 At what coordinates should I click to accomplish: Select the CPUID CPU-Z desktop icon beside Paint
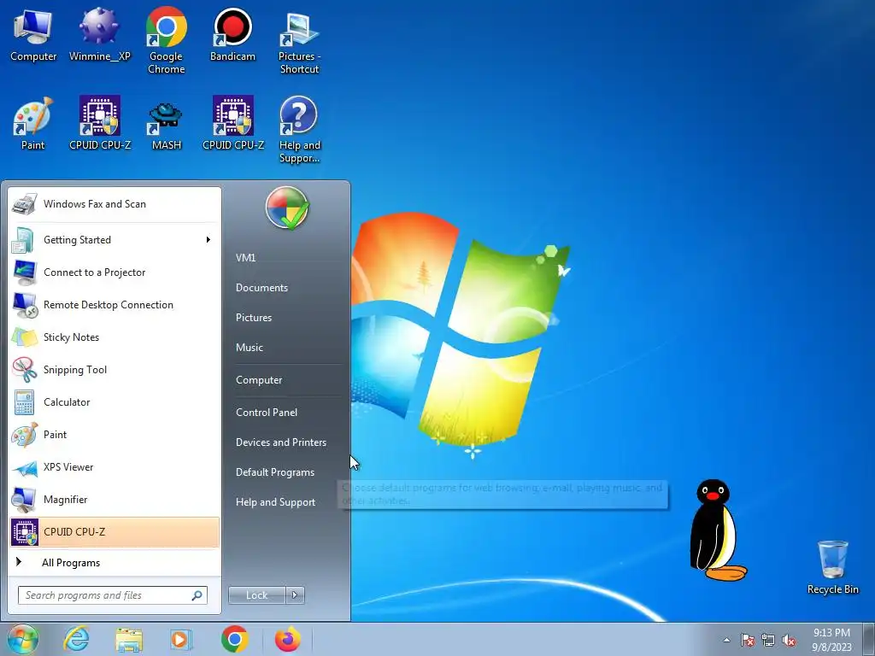100,124
